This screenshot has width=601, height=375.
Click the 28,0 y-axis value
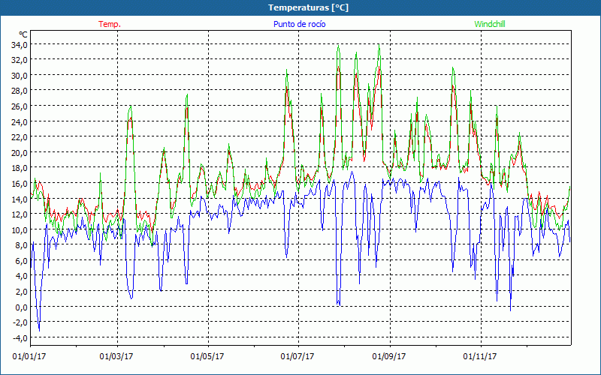click(x=20, y=91)
